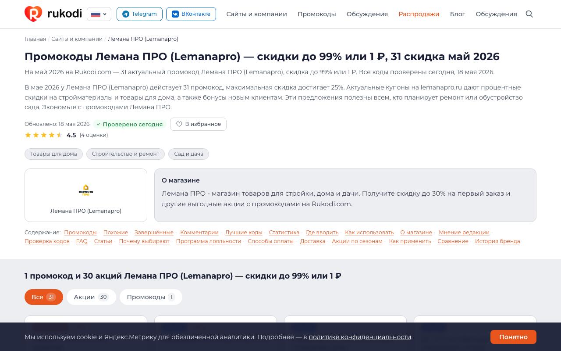Jump to Промокоды in contents
The image size is (561, 351).
(x=80, y=233)
